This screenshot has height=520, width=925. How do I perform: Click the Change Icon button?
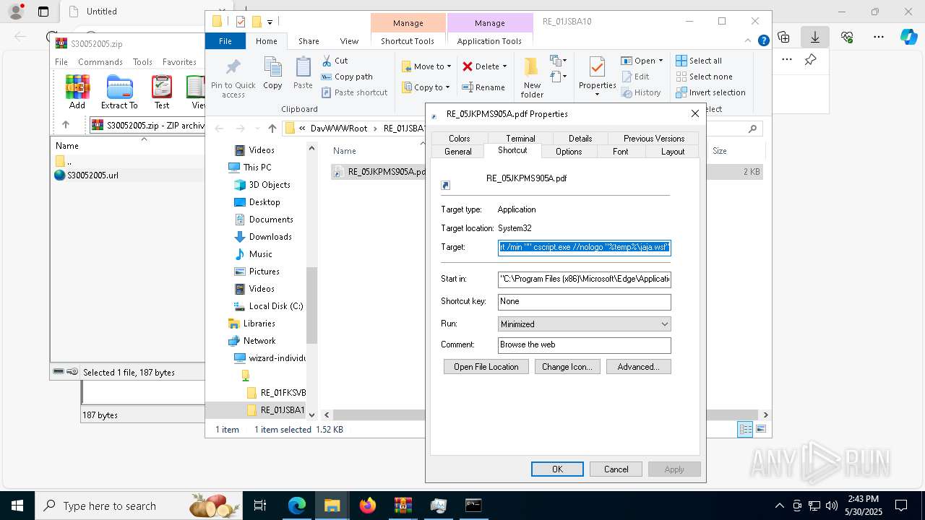coord(567,367)
